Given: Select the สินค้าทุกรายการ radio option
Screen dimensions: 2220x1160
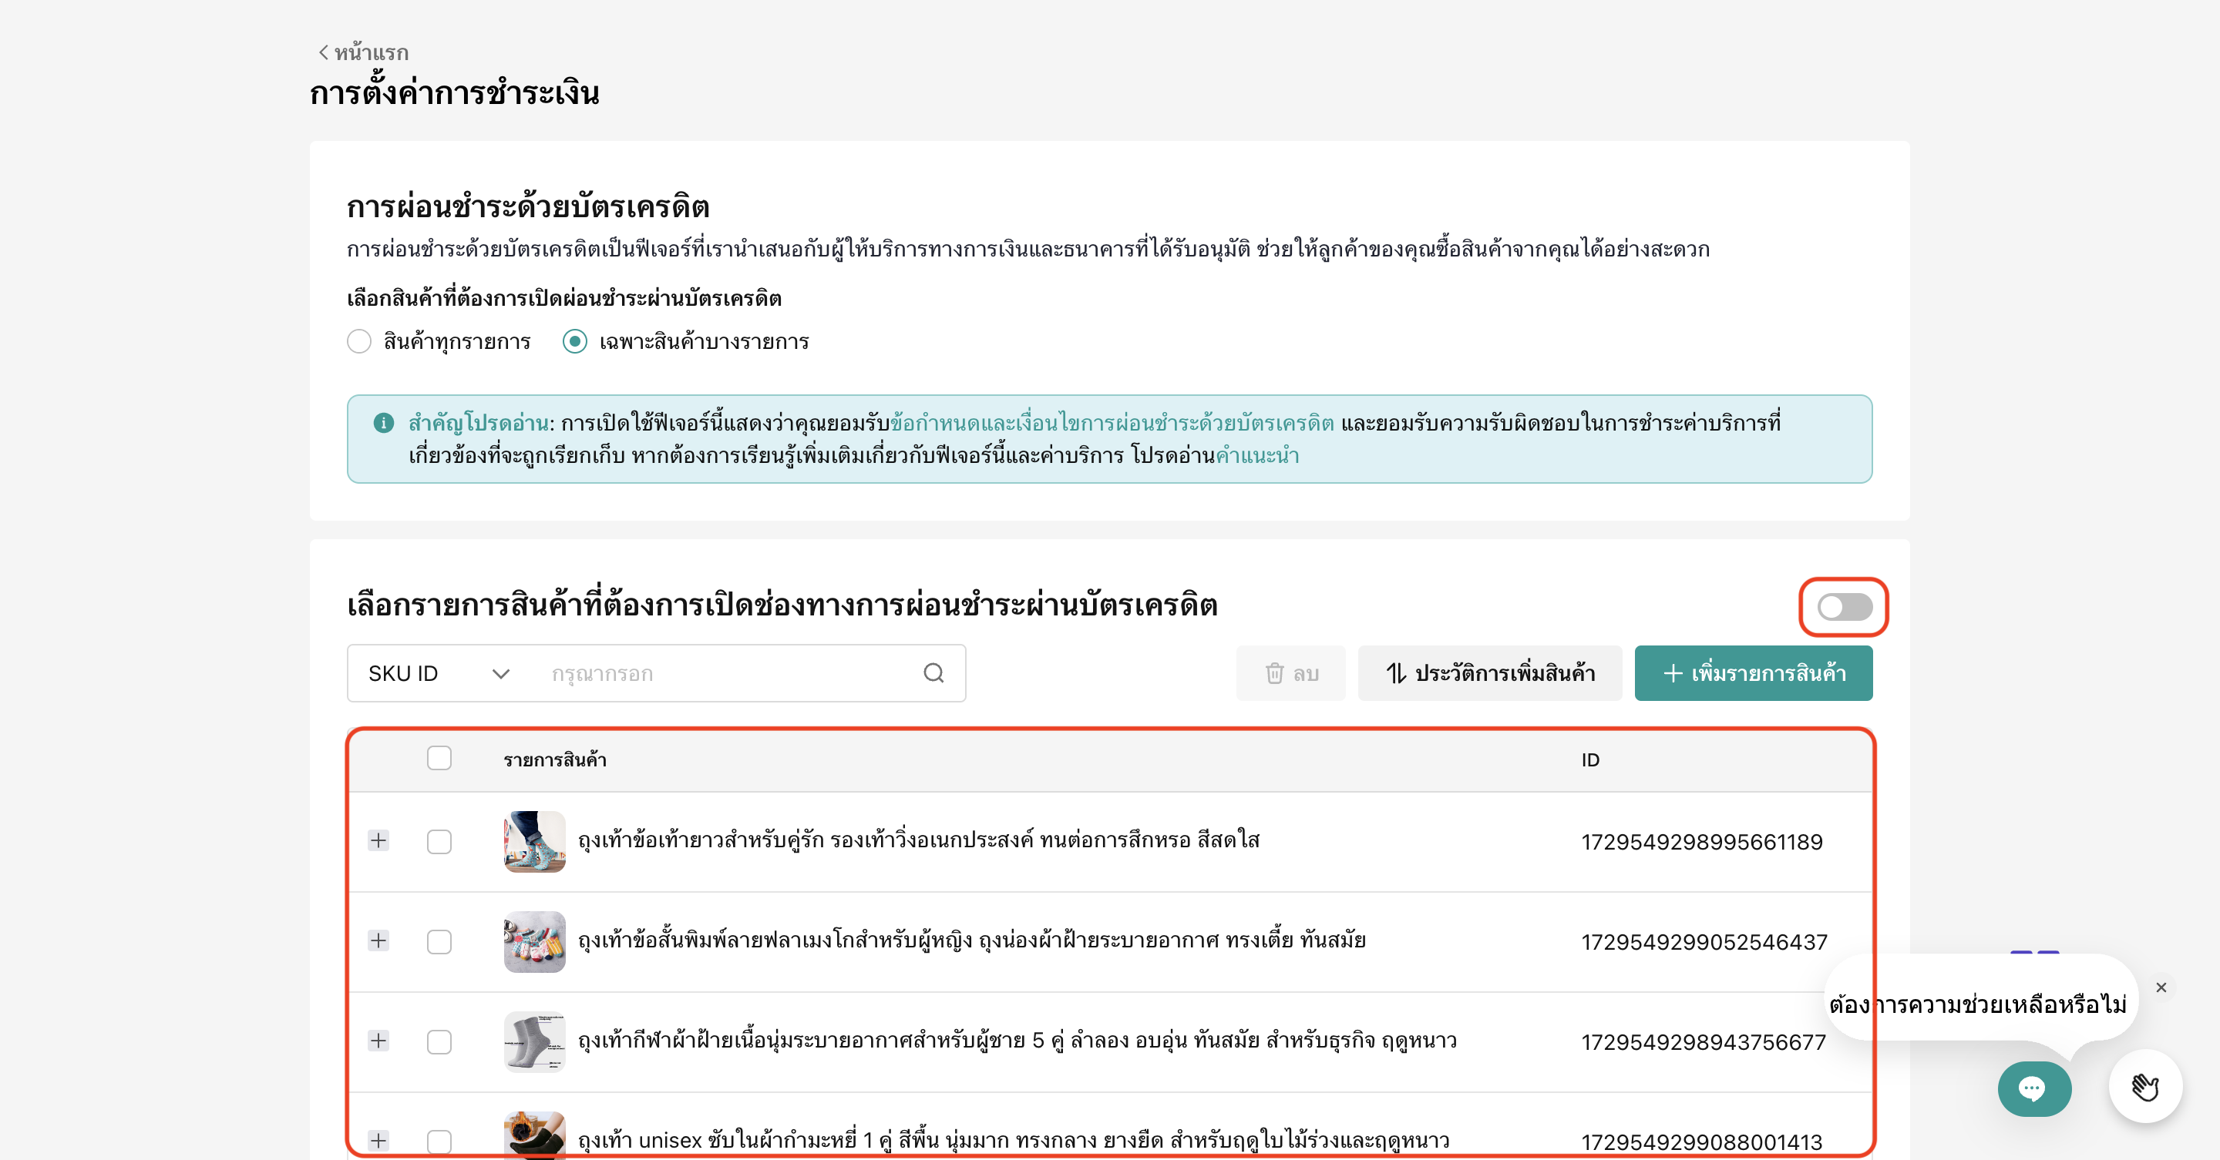Looking at the screenshot, I should pos(359,342).
